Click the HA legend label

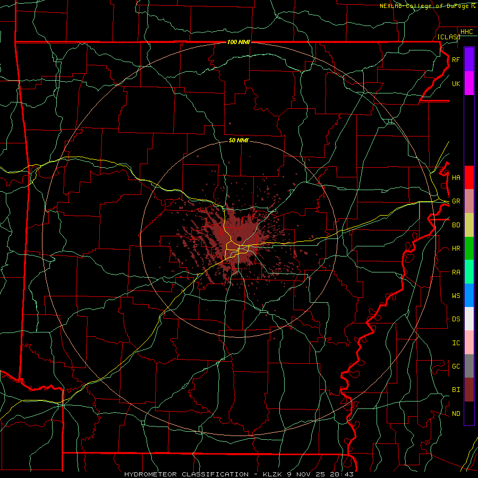(456, 178)
